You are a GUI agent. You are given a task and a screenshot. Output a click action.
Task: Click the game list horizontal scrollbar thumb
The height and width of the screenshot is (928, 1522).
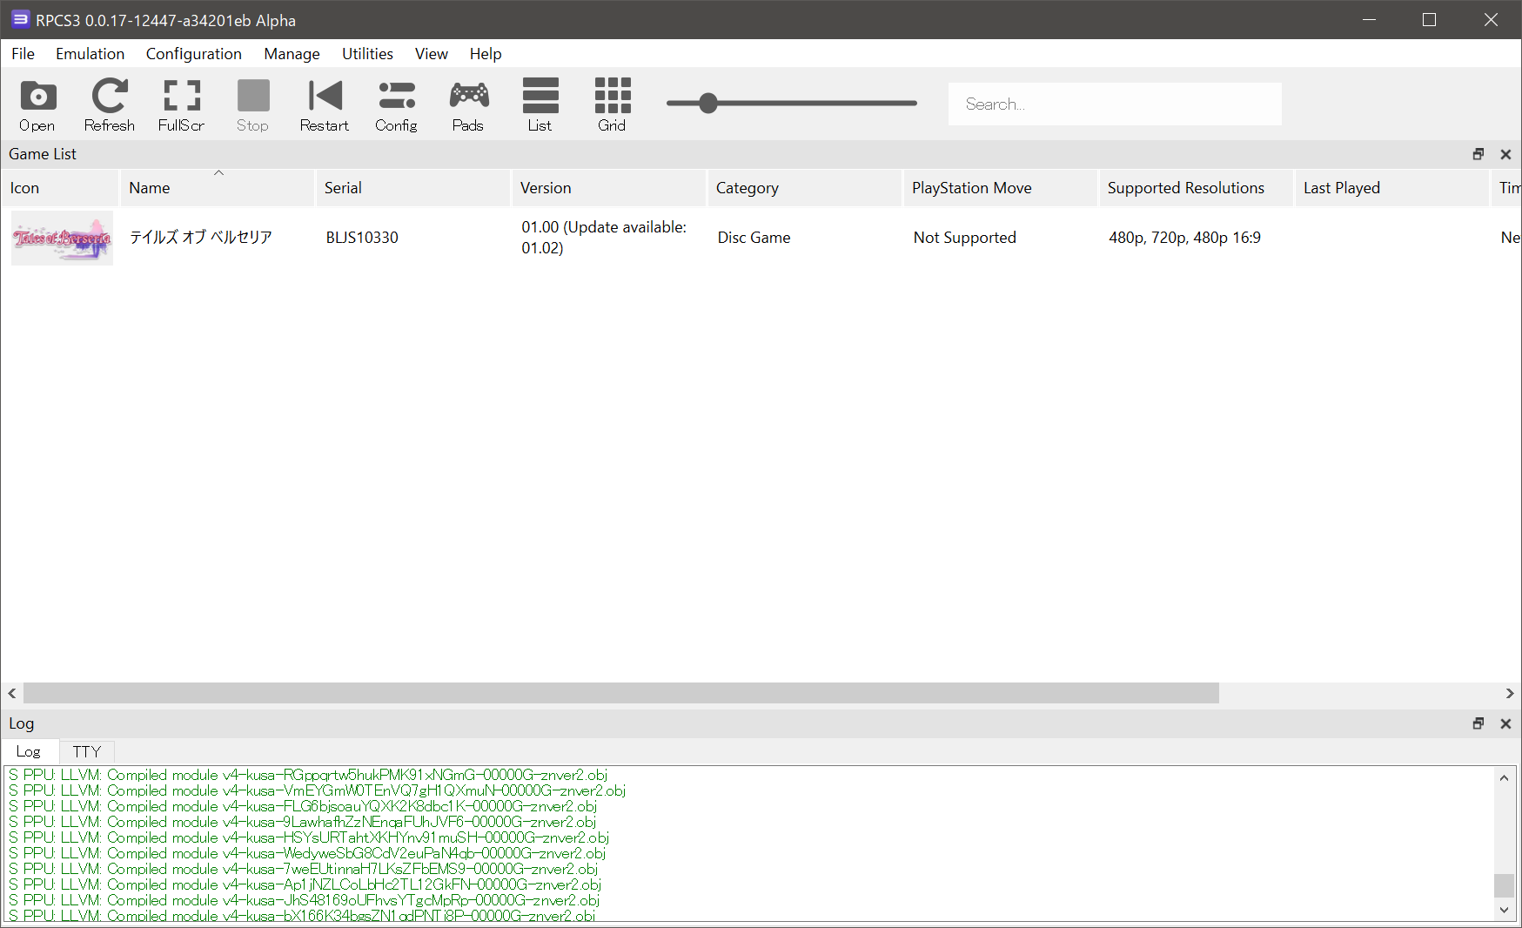click(x=621, y=693)
